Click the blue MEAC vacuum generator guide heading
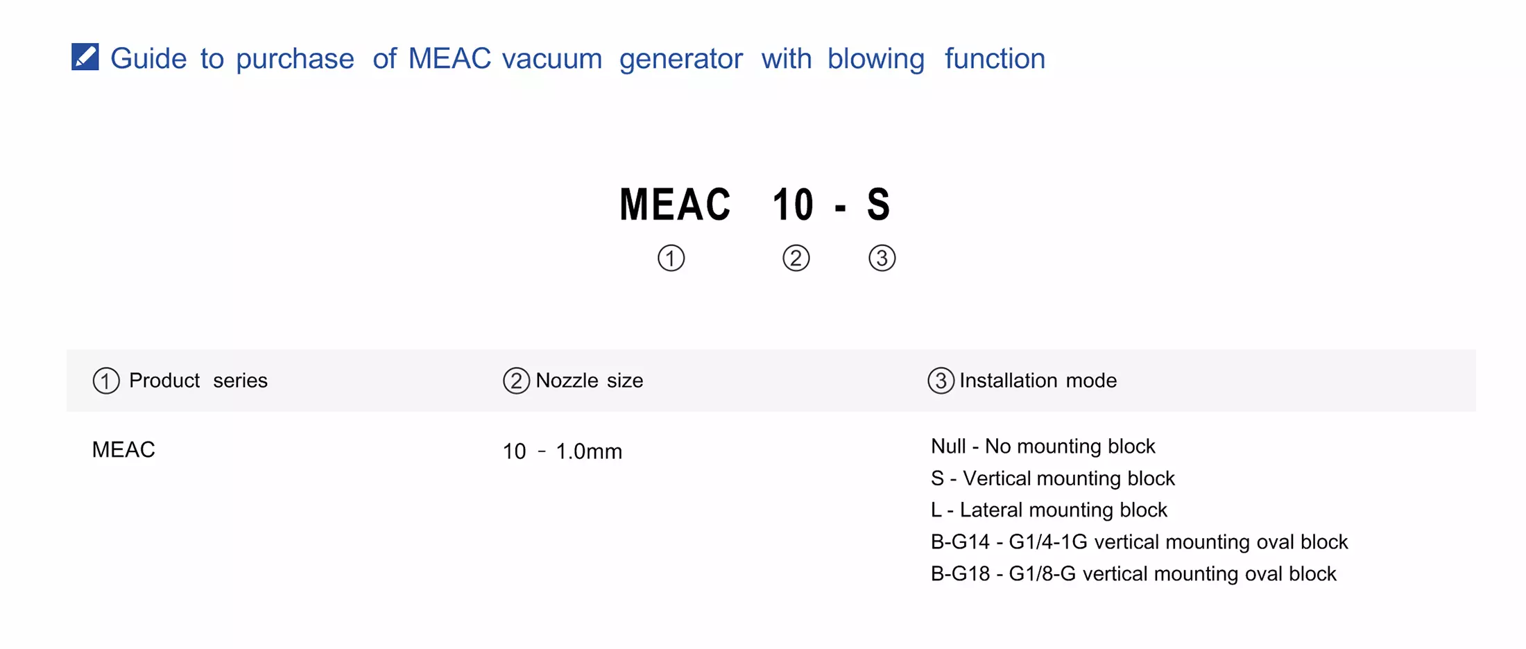 pos(577,58)
